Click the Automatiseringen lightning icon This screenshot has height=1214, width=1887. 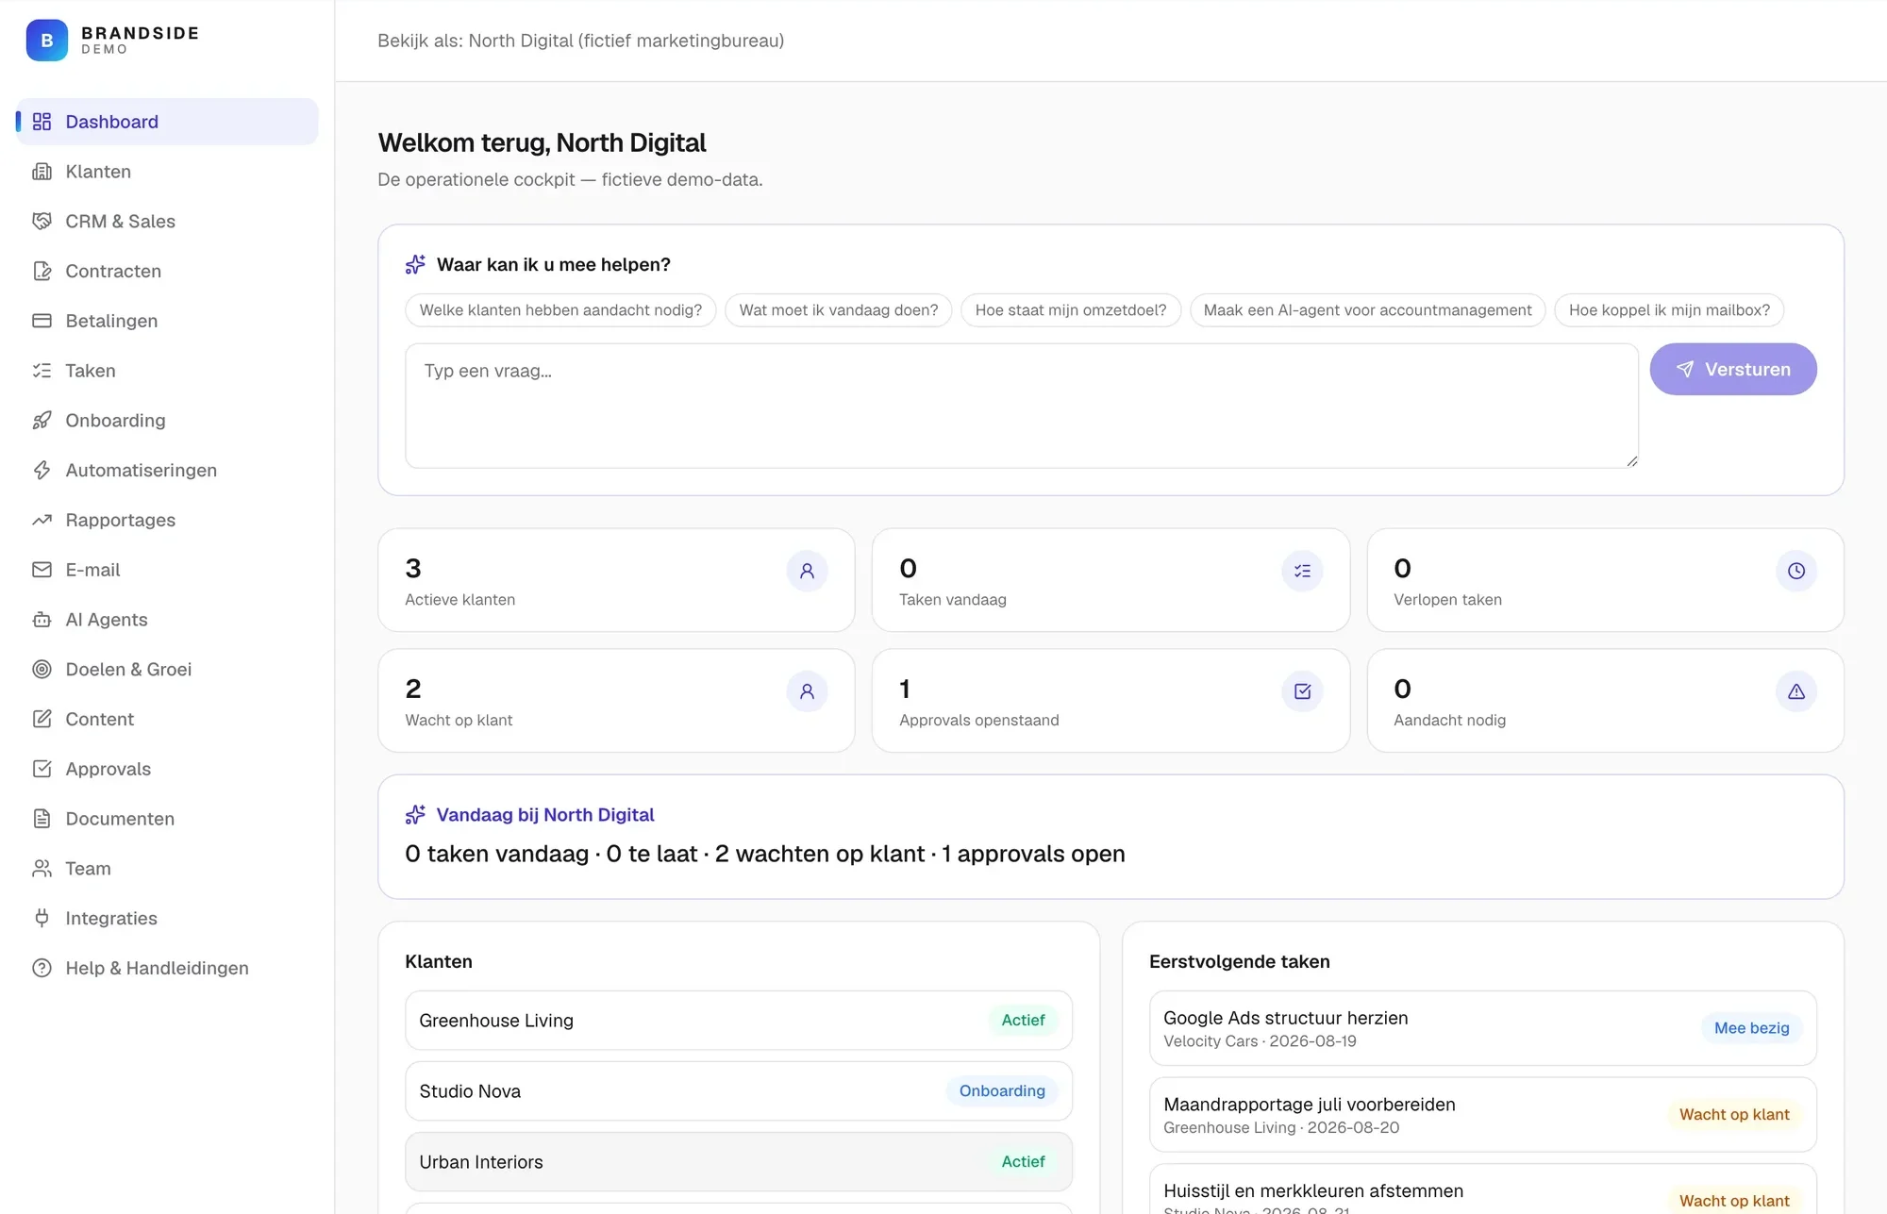(42, 471)
